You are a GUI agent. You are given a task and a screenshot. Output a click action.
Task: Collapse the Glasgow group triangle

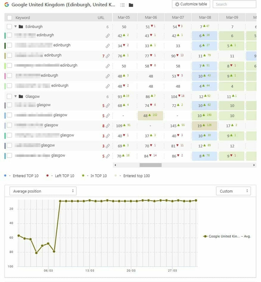(16, 96)
